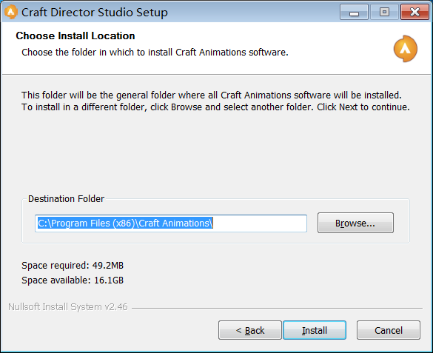
Task: Click the Space required 49.2MB text
Action: click(73, 265)
